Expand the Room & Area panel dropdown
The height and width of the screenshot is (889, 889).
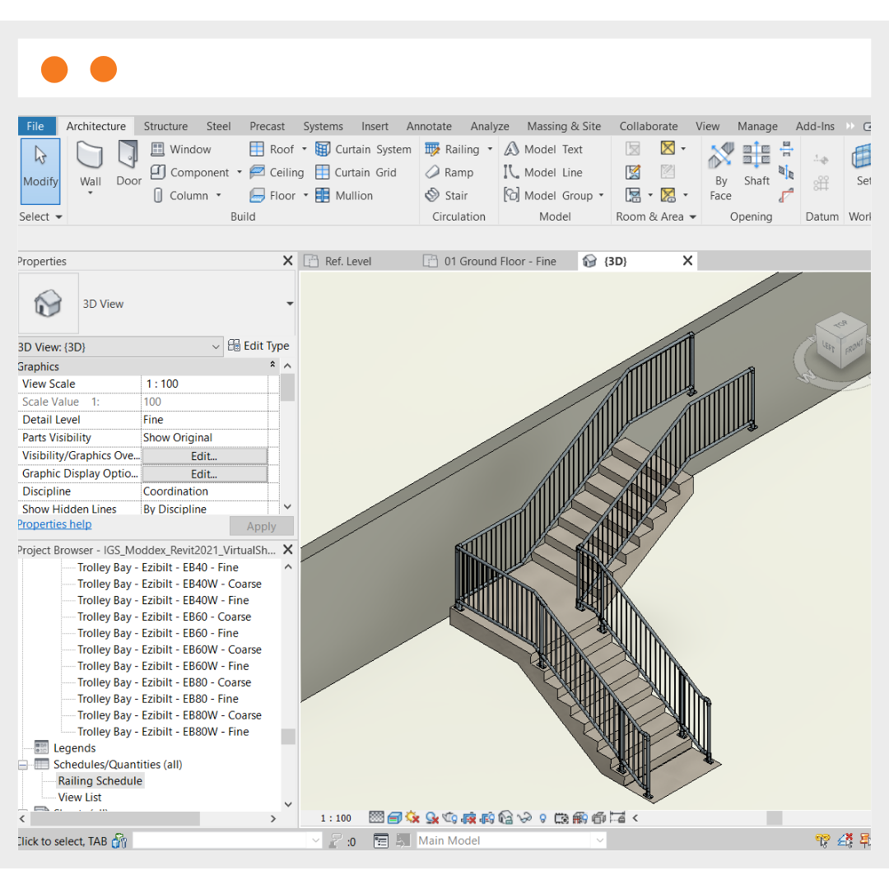693,216
